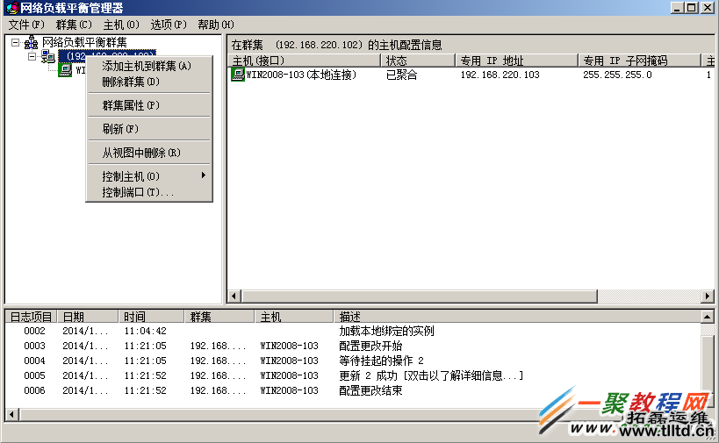Maximize the 网络负载平衡管理器 window
The width and height of the screenshot is (719, 443).
[x=692, y=8]
